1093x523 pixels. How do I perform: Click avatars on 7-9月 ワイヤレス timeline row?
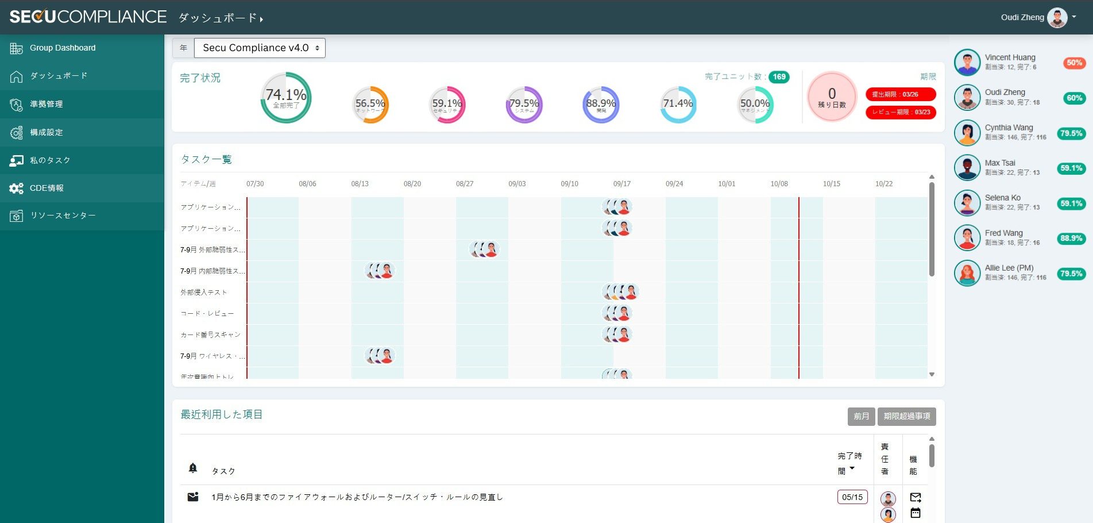coord(380,356)
